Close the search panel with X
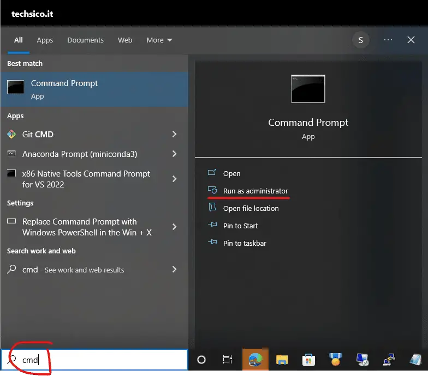The height and width of the screenshot is (376, 428). (x=411, y=40)
